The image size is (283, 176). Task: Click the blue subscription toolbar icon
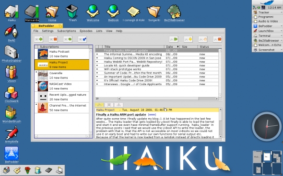[x=83, y=39]
